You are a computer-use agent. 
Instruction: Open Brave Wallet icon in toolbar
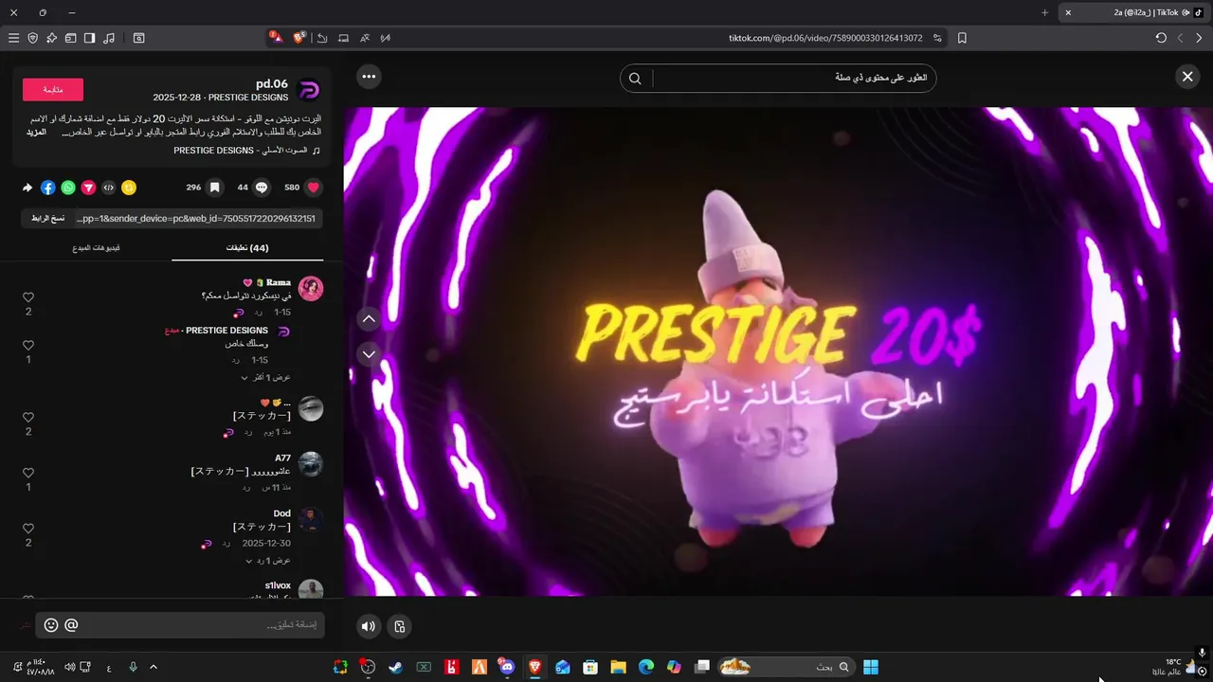tap(70, 38)
